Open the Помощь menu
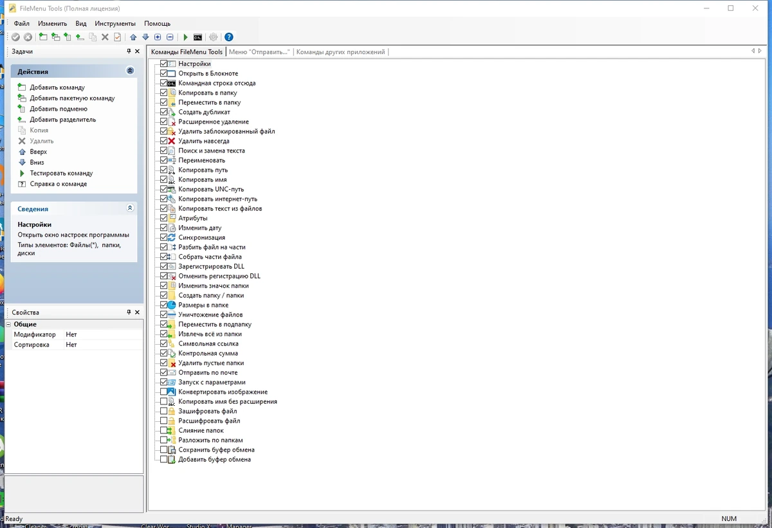The image size is (772, 528). (x=158, y=23)
